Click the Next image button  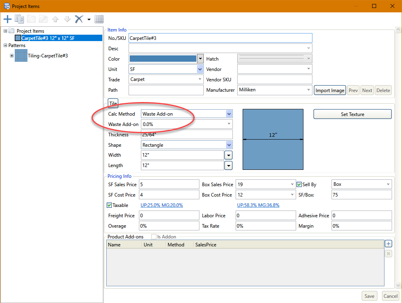click(x=367, y=91)
